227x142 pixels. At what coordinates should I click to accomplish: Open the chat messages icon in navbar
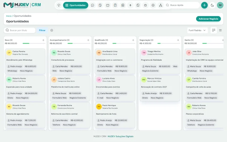(x=92, y=5)
